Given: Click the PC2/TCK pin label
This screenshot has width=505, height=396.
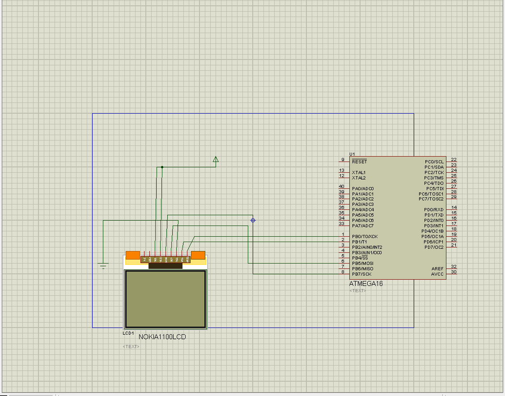Looking at the screenshot, I should coord(434,172).
